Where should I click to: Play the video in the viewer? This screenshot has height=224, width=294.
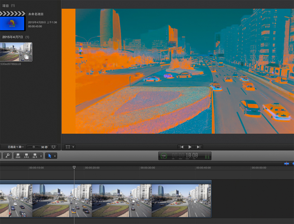pos(190,147)
